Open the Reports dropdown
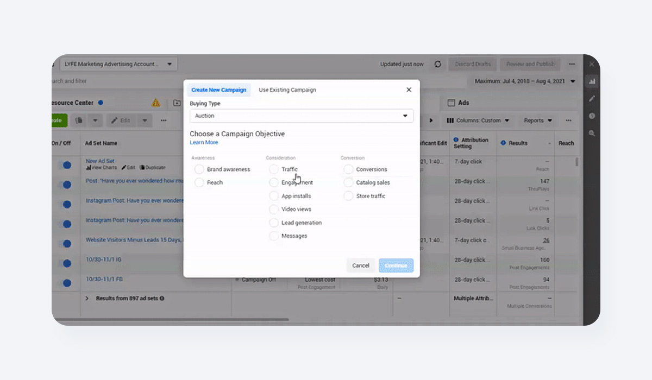652x380 pixels. (538, 121)
